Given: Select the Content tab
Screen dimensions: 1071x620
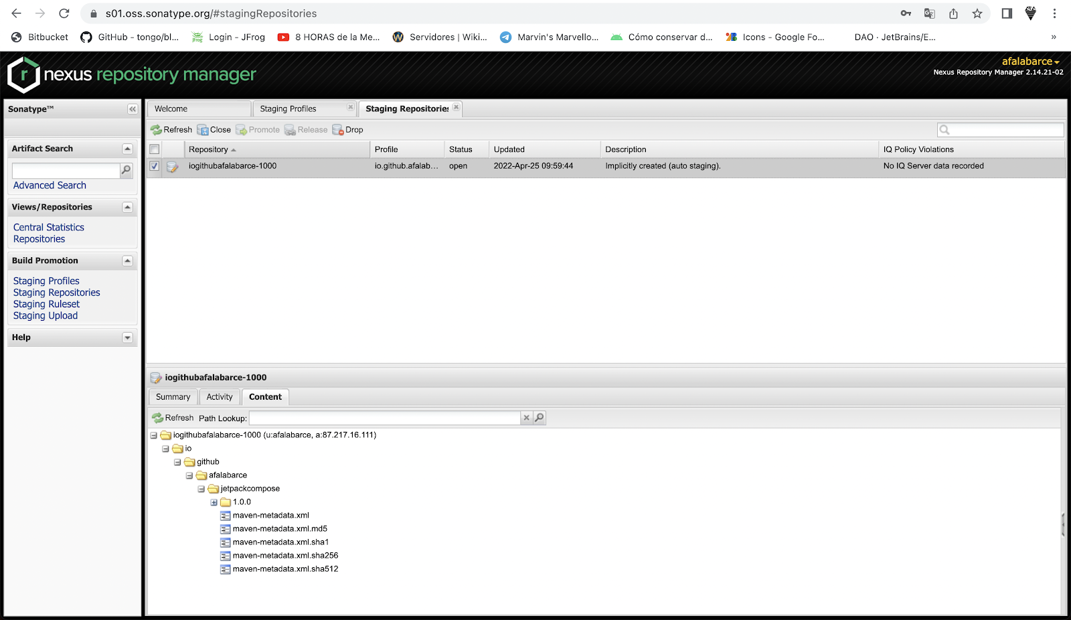Looking at the screenshot, I should coord(265,397).
